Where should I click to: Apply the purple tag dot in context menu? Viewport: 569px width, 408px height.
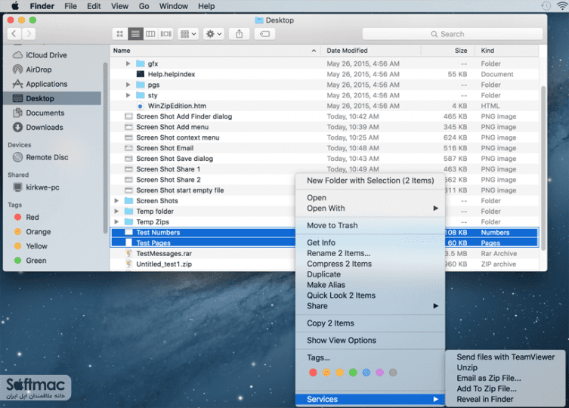(x=379, y=372)
